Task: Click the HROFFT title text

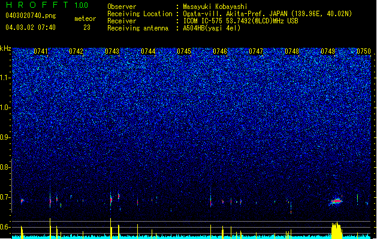Action: [x=37, y=5]
